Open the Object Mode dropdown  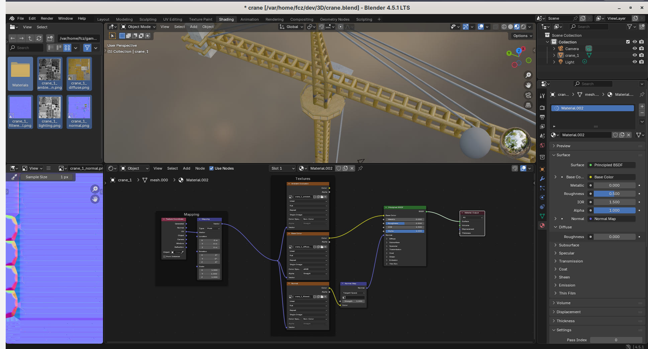tap(139, 27)
